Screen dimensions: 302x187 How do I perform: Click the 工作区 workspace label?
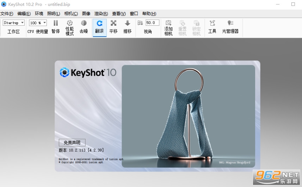pyautogui.click(x=13, y=32)
